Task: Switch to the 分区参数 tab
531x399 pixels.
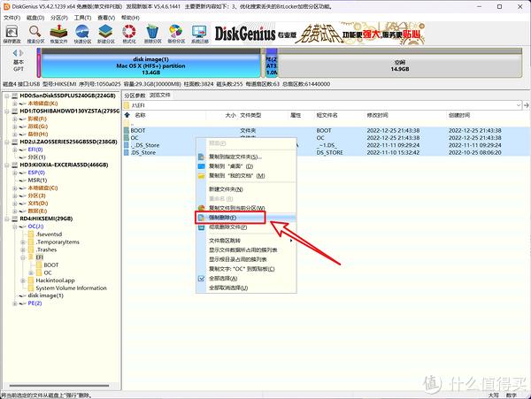Action: [x=135, y=96]
